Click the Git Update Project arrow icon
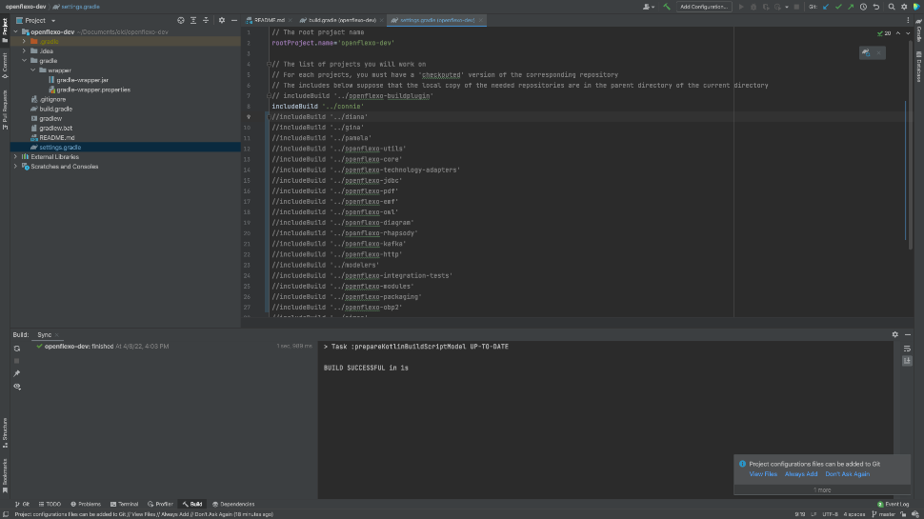 [826, 7]
